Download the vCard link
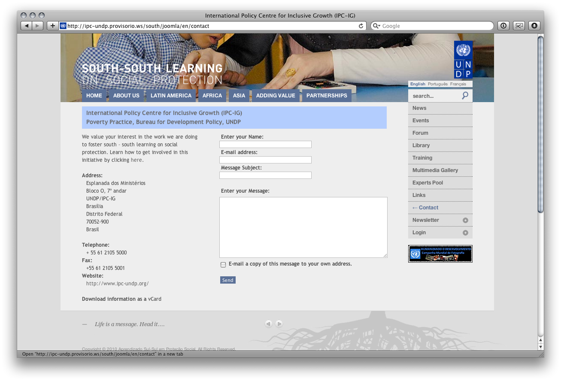This screenshot has height=381, width=561. click(x=155, y=299)
